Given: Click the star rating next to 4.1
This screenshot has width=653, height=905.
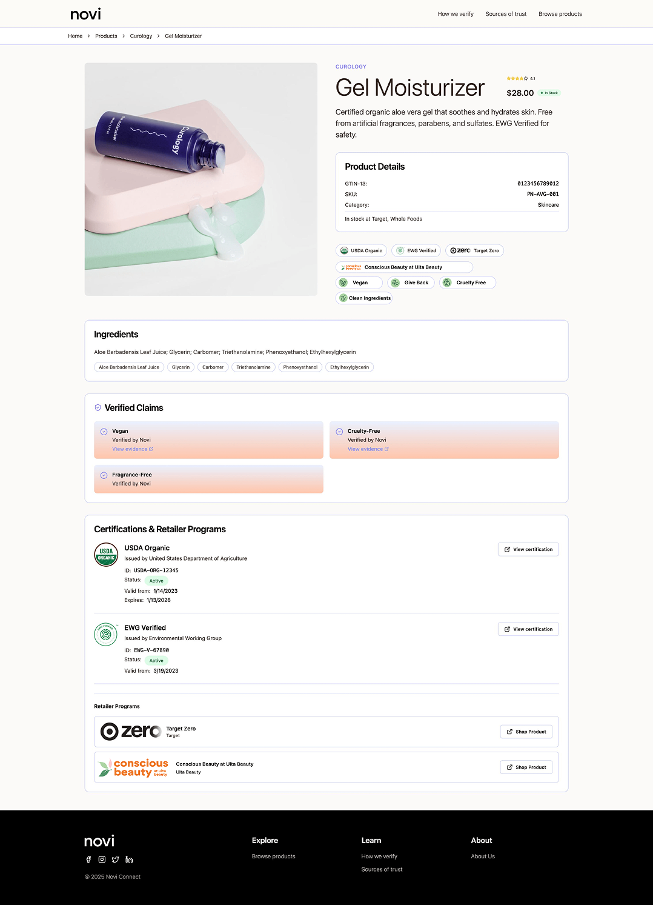Looking at the screenshot, I should tap(517, 78).
